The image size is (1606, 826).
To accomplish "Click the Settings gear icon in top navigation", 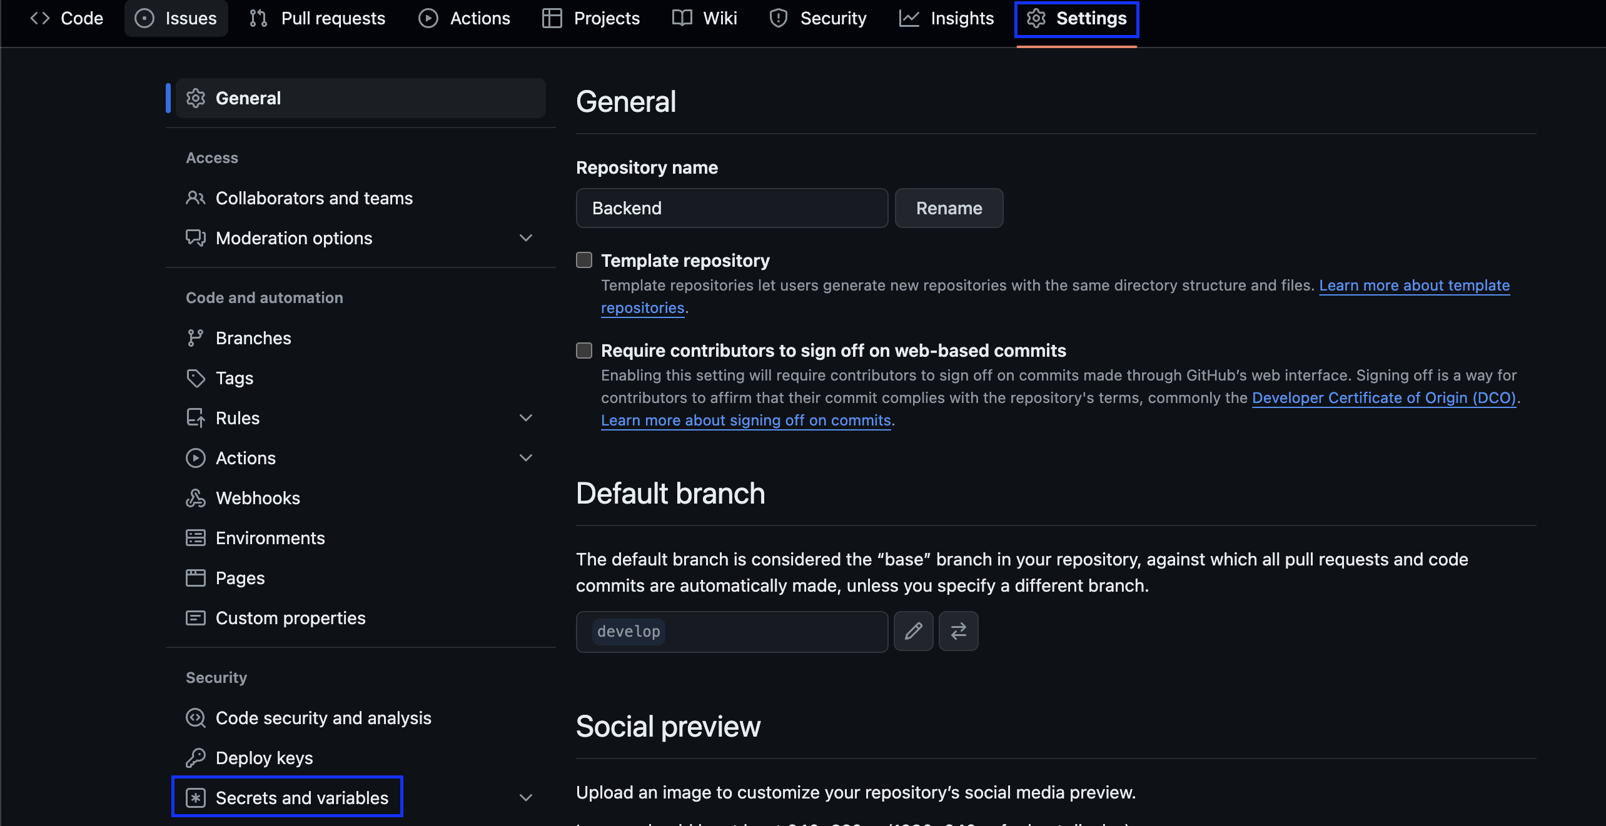I will click(x=1036, y=18).
